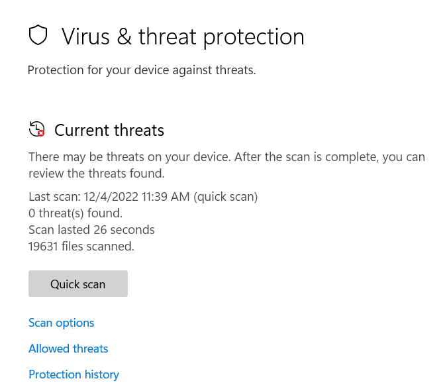Click the Current threats clock icon
The width and height of the screenshot is (447, 391).
point(36,129)
